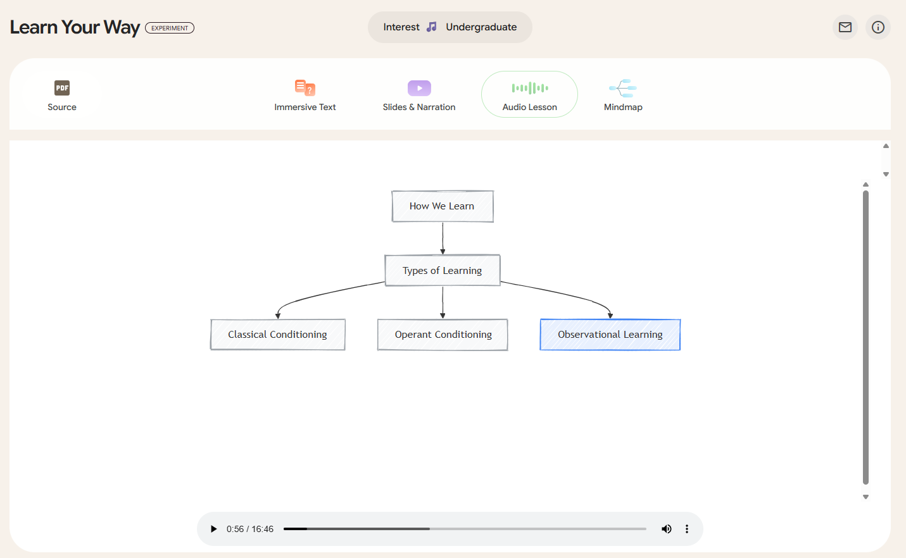Seek forward on the audio progress bar
Screen dimensions: 906x558
tap(538, 528)
